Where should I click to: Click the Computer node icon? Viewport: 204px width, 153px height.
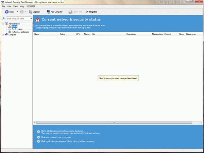click(x=6, y=34)
